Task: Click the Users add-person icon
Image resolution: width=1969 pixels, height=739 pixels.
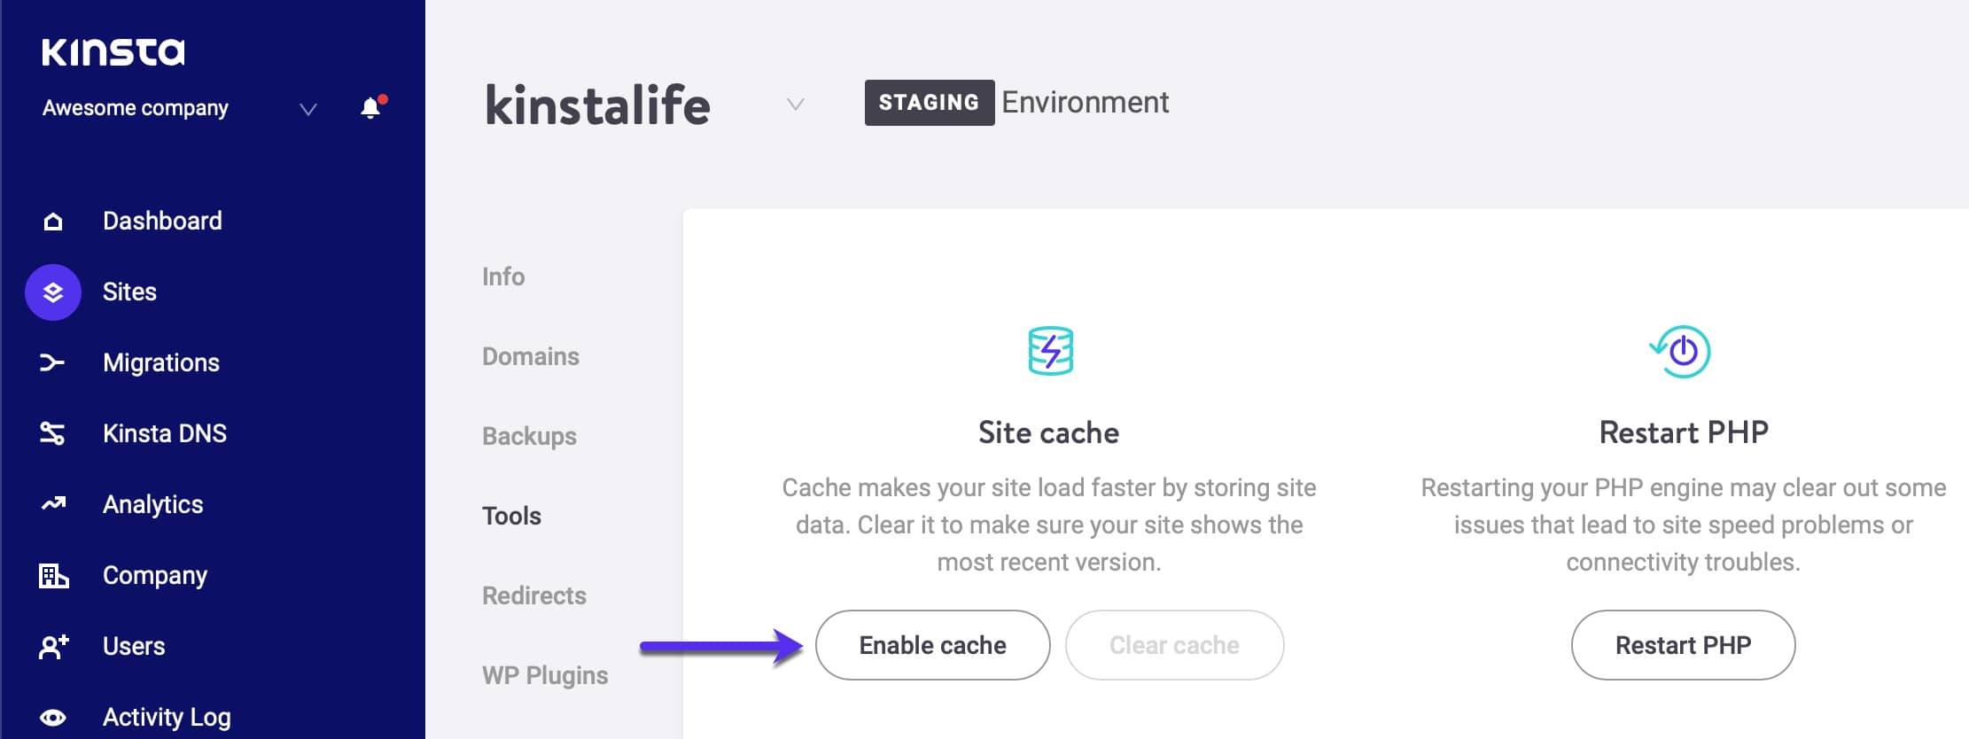Action: pos(53,647)
